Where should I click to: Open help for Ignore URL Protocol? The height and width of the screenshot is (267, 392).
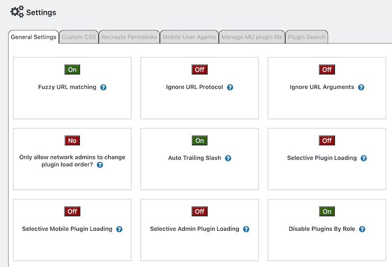(230, 87)
